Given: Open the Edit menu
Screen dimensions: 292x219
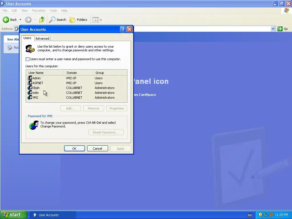Looking at the screenshot, I should (x=14, y=11).
